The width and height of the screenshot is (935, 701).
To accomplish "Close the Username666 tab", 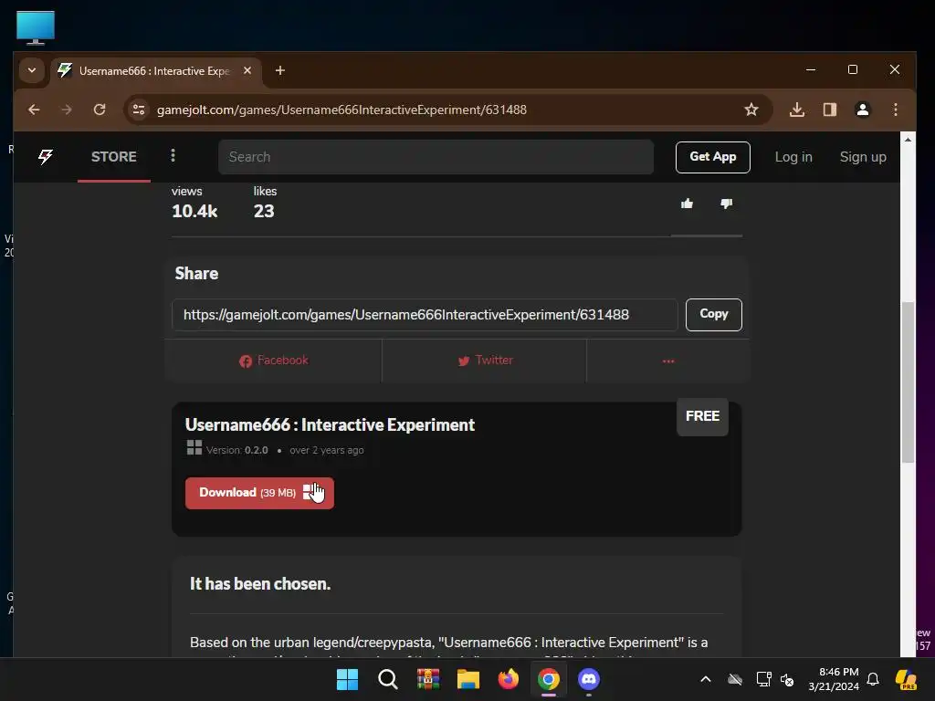I will (x=247, y=70).
